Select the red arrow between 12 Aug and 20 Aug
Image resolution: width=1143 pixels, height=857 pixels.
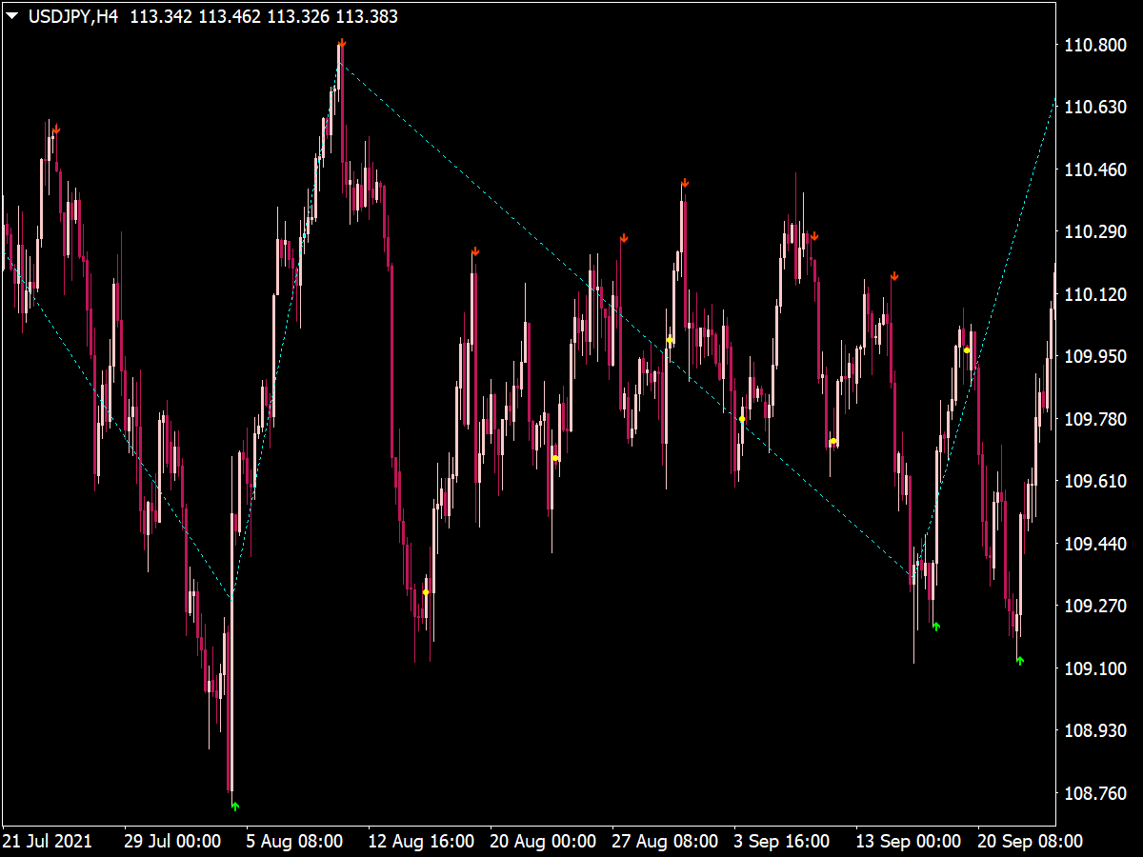tap(475, 251)
